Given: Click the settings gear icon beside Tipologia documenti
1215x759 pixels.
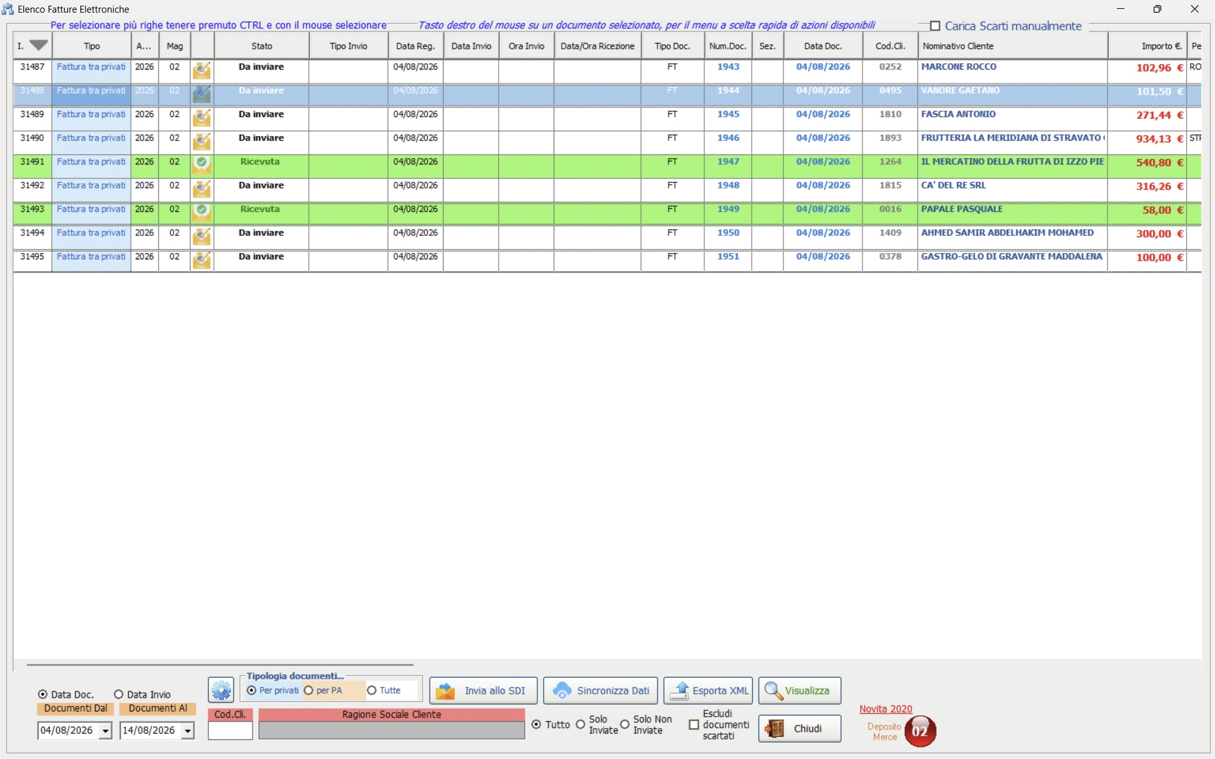Looking at the screenshot, I should [221, 690].
